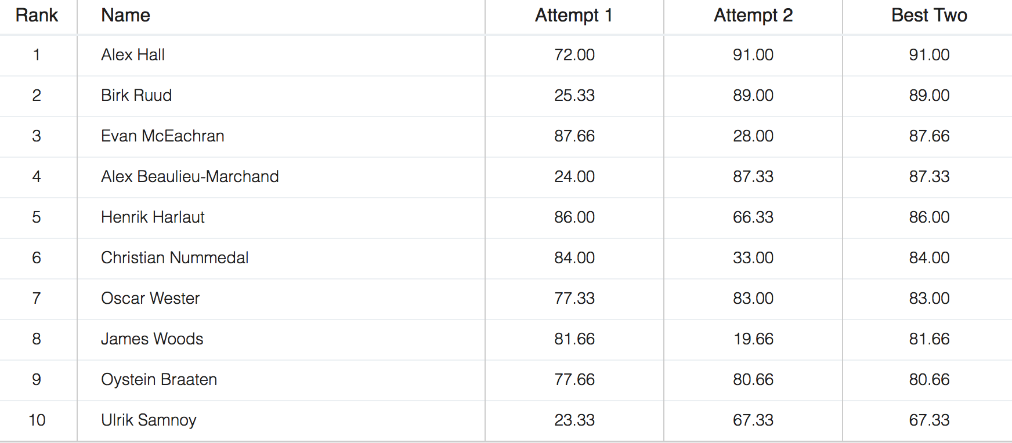Click the Rank column header
Image resolution: width=1012 pixels, height=443 pixels.
coord(37,16)
